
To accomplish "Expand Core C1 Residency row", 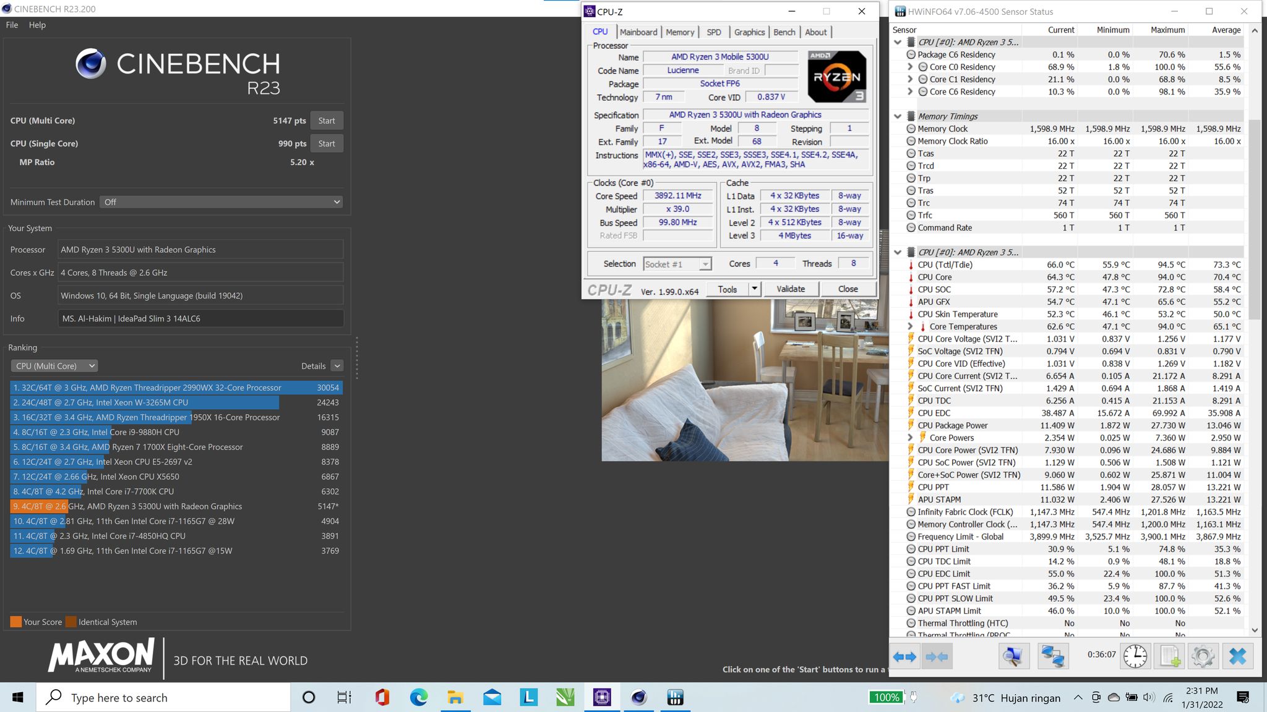I will click(x=910, y=79).
